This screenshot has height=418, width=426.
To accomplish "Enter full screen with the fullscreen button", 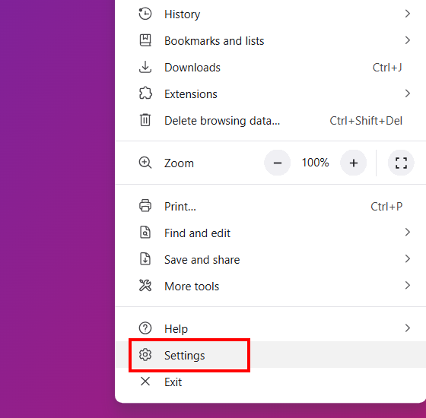I will coord(401,163).
